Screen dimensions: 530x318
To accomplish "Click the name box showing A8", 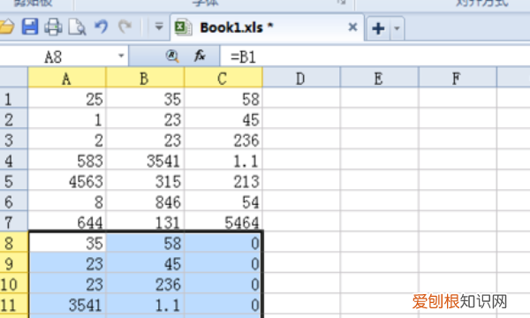I will (x=57, y=57).
